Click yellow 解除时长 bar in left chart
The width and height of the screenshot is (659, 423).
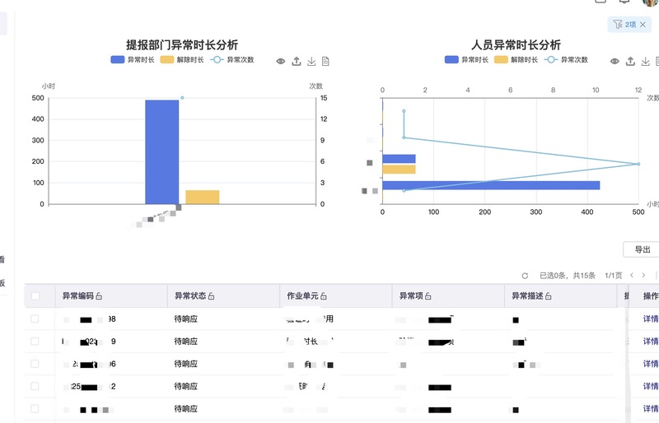coord(202,197)
